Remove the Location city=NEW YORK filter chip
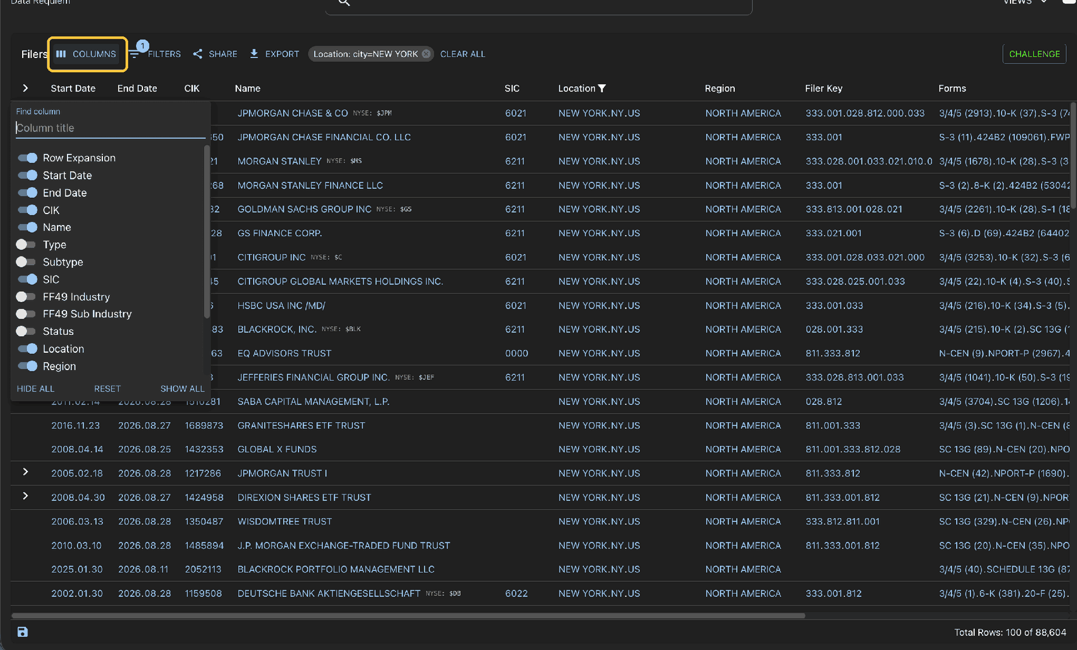Screen dimensions: 1077x650 426,54
